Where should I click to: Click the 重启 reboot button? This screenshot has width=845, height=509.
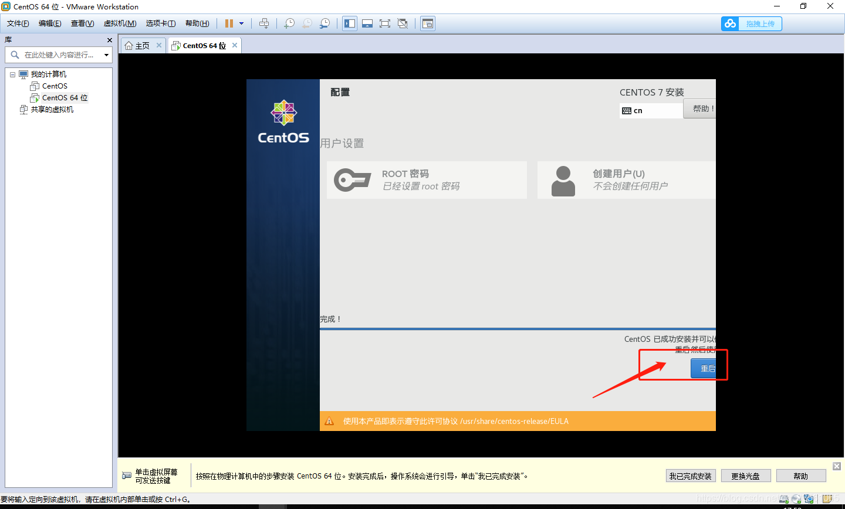click(704, 368)
